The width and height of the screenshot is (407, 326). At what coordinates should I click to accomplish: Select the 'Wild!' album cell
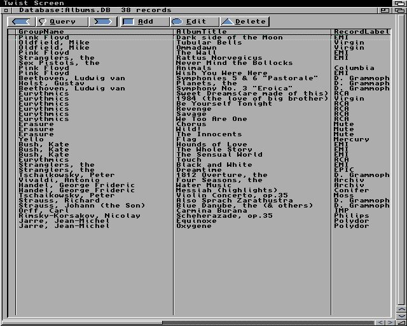(189, 129)
